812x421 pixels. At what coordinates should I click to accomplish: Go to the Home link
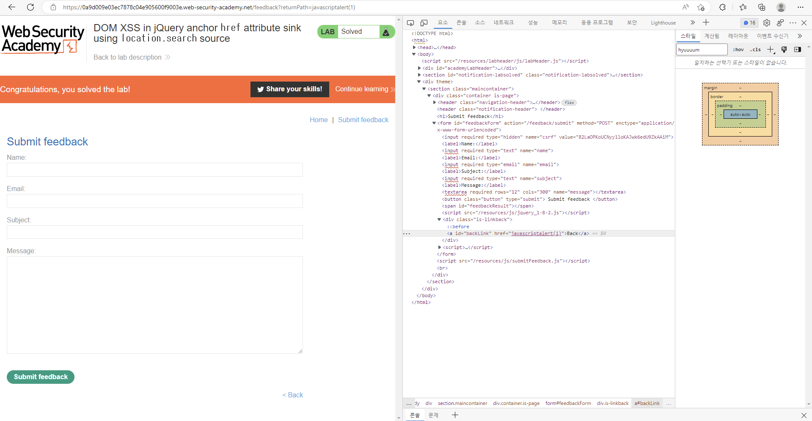click(319, 120)
